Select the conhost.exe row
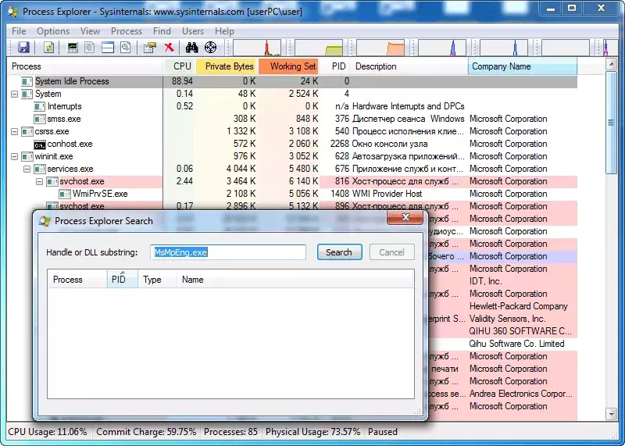 tap(292, 145)
